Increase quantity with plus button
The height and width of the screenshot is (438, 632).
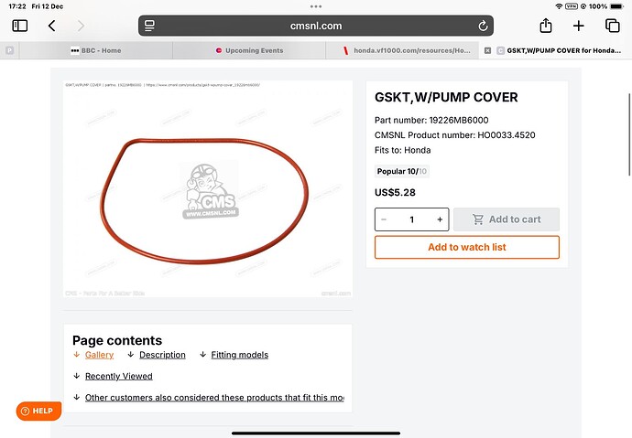pyautogui.click(x=440, y=219)
